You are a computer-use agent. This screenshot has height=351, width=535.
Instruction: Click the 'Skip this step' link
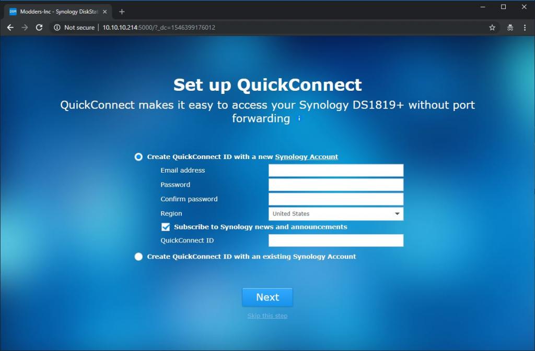coord(267,316)
